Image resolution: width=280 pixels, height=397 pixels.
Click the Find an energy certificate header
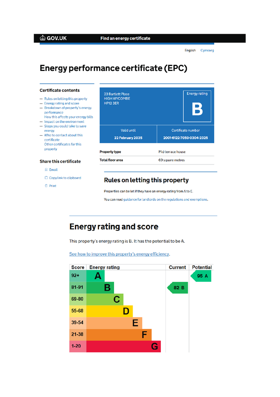coord(125,38)
